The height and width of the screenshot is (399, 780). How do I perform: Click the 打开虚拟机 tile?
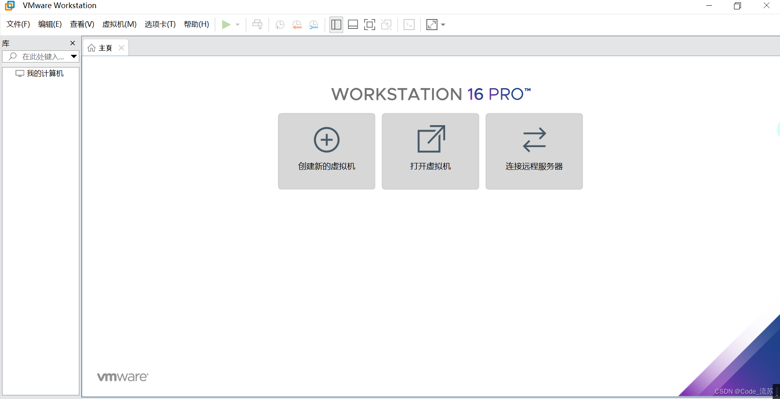(x=430, y=151)
